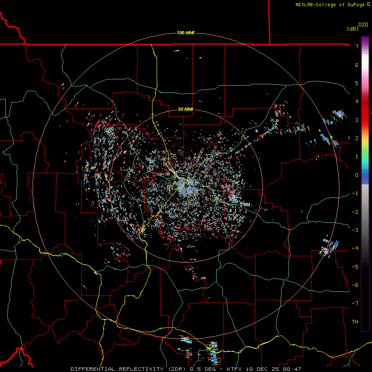
Task: Select the positive 1 tick label on scale
Action: pos(357,157)
